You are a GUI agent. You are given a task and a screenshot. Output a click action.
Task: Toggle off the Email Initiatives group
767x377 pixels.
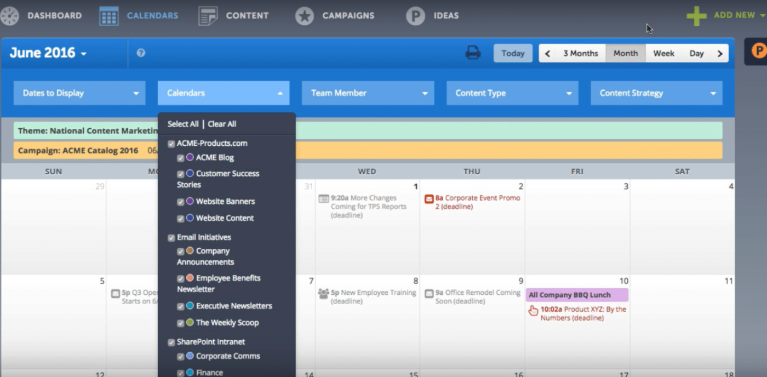(171, 237)
